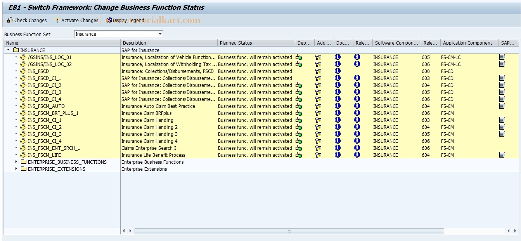Click 'Insurance Life Benefit Process' description

153,155
